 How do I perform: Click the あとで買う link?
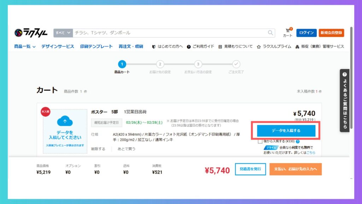click(x=127, y=149)
